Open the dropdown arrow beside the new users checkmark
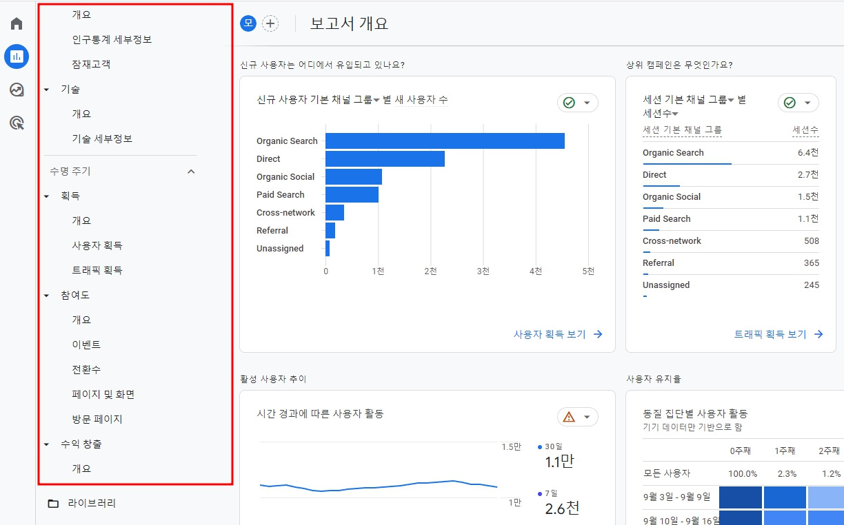844x525 pixels. coord(587,102)
